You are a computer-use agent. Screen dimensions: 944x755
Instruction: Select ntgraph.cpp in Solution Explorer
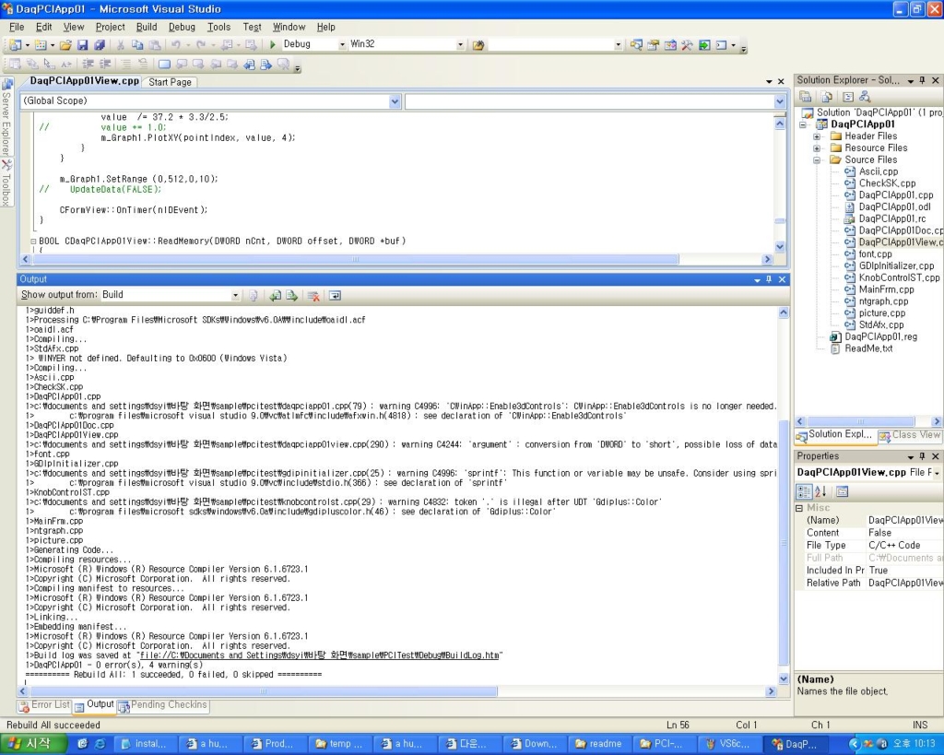pos(883,301)
